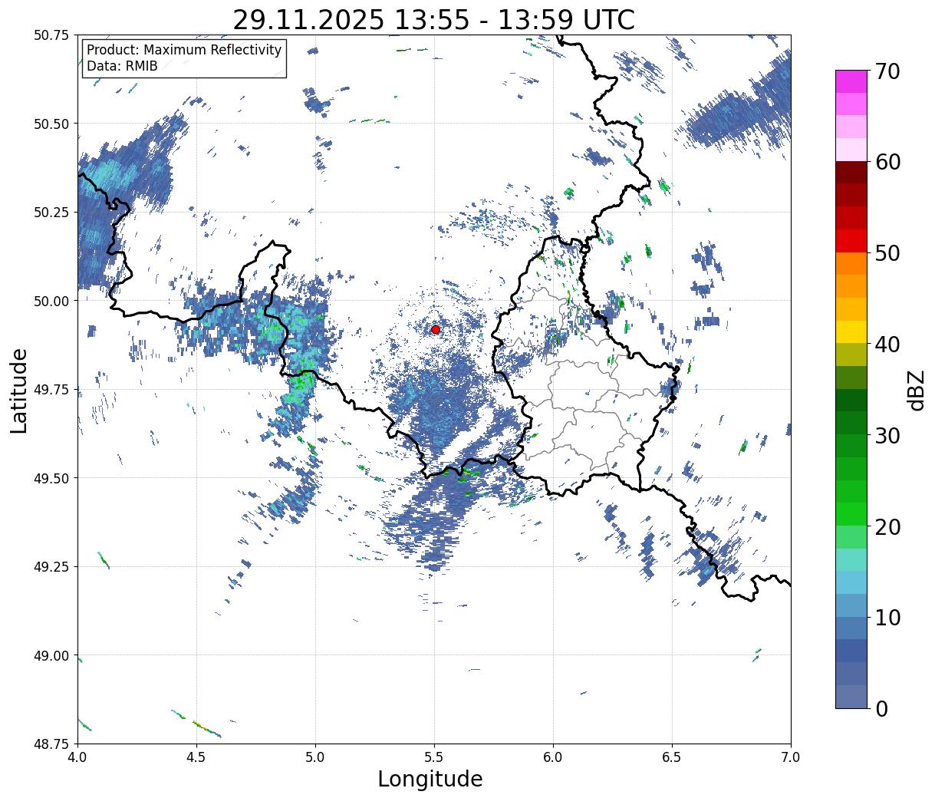The image size is (935, 798).
Task: Click the colorbar tick label 30
Action: [x=887, y=436]
